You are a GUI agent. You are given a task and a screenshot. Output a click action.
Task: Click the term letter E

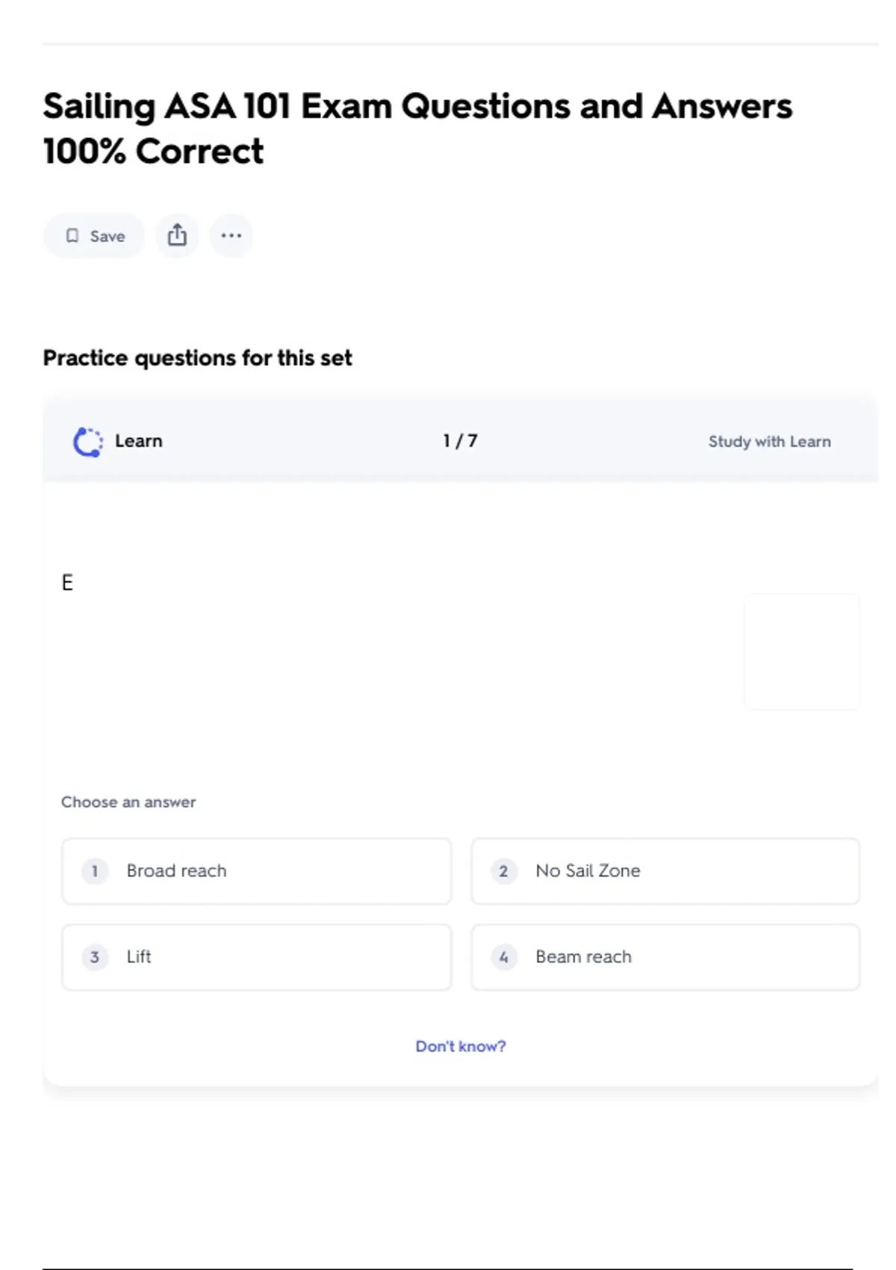(x=67, y=583)
